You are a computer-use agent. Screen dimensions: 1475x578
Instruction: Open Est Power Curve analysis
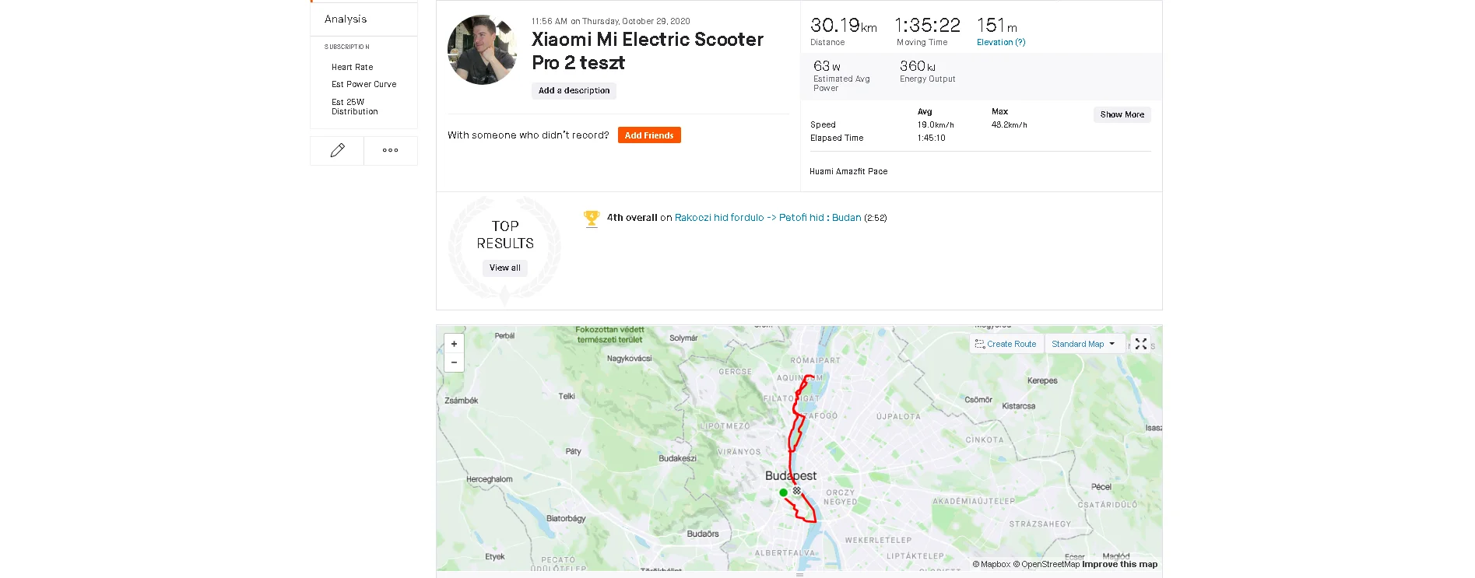tap(363, 85)
